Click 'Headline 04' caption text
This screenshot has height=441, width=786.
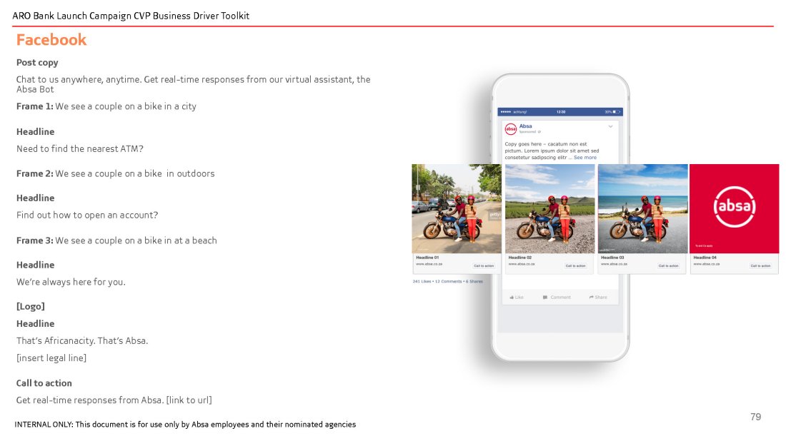pyautogui.click(x=705, y=258)
